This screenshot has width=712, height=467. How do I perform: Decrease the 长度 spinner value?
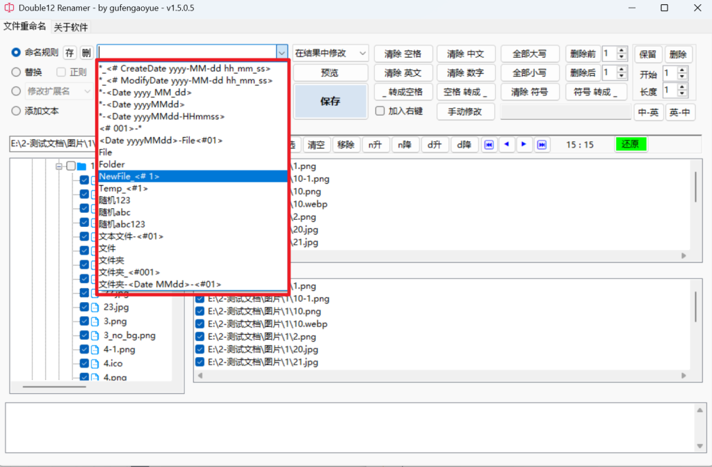(682, 93)
